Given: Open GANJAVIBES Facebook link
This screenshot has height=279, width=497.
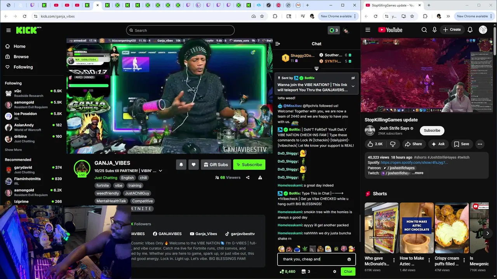Looking at the screenshot, I should [x=167, y=234].
